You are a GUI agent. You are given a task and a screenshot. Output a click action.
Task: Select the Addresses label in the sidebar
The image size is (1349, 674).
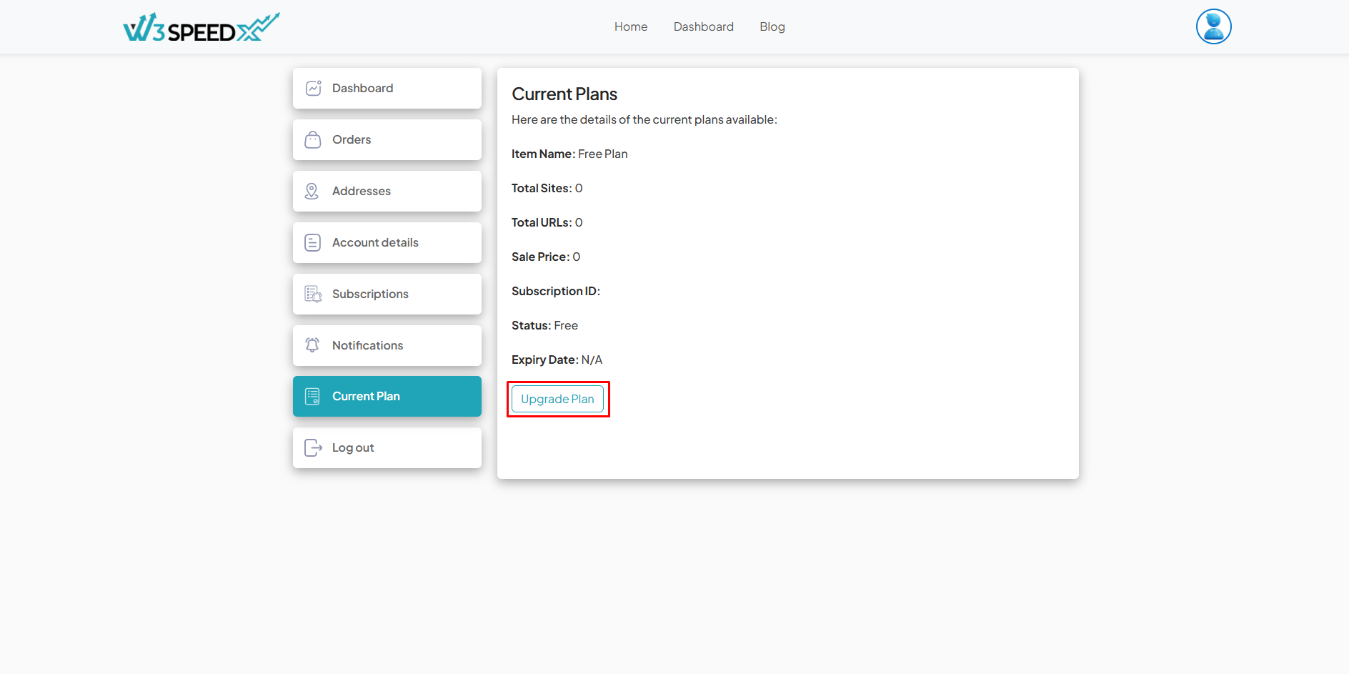coord(362,191)
